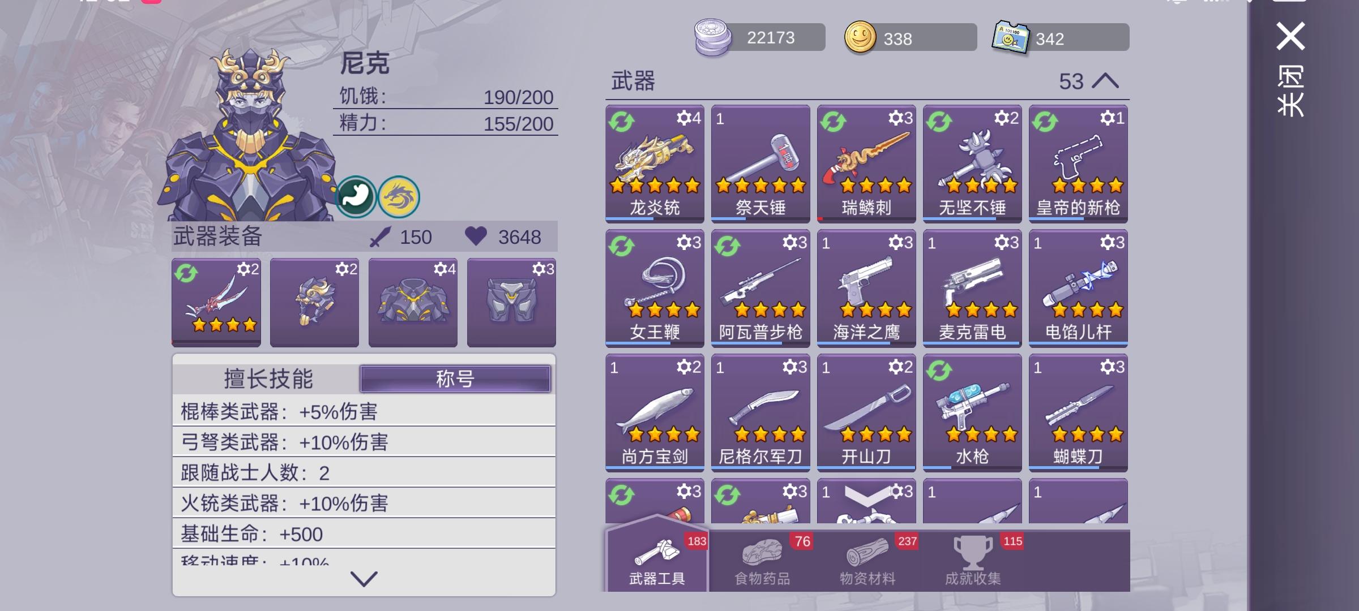Tap the green stomach buff icon
Screen dimensions: 1359x611
coord(356,197)
